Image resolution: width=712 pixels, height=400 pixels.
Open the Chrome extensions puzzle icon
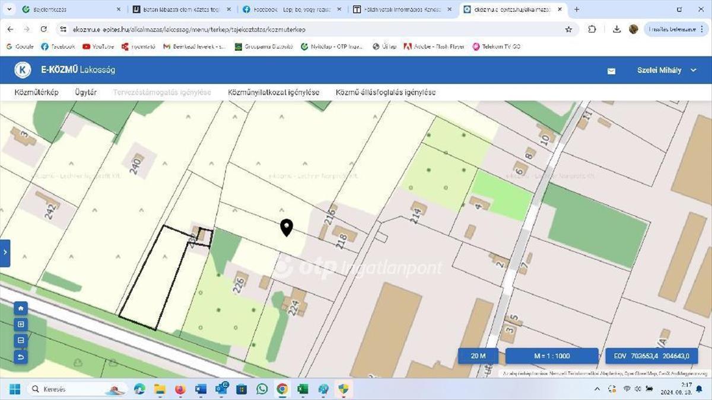pyautogui.click(x=592, y=29)
